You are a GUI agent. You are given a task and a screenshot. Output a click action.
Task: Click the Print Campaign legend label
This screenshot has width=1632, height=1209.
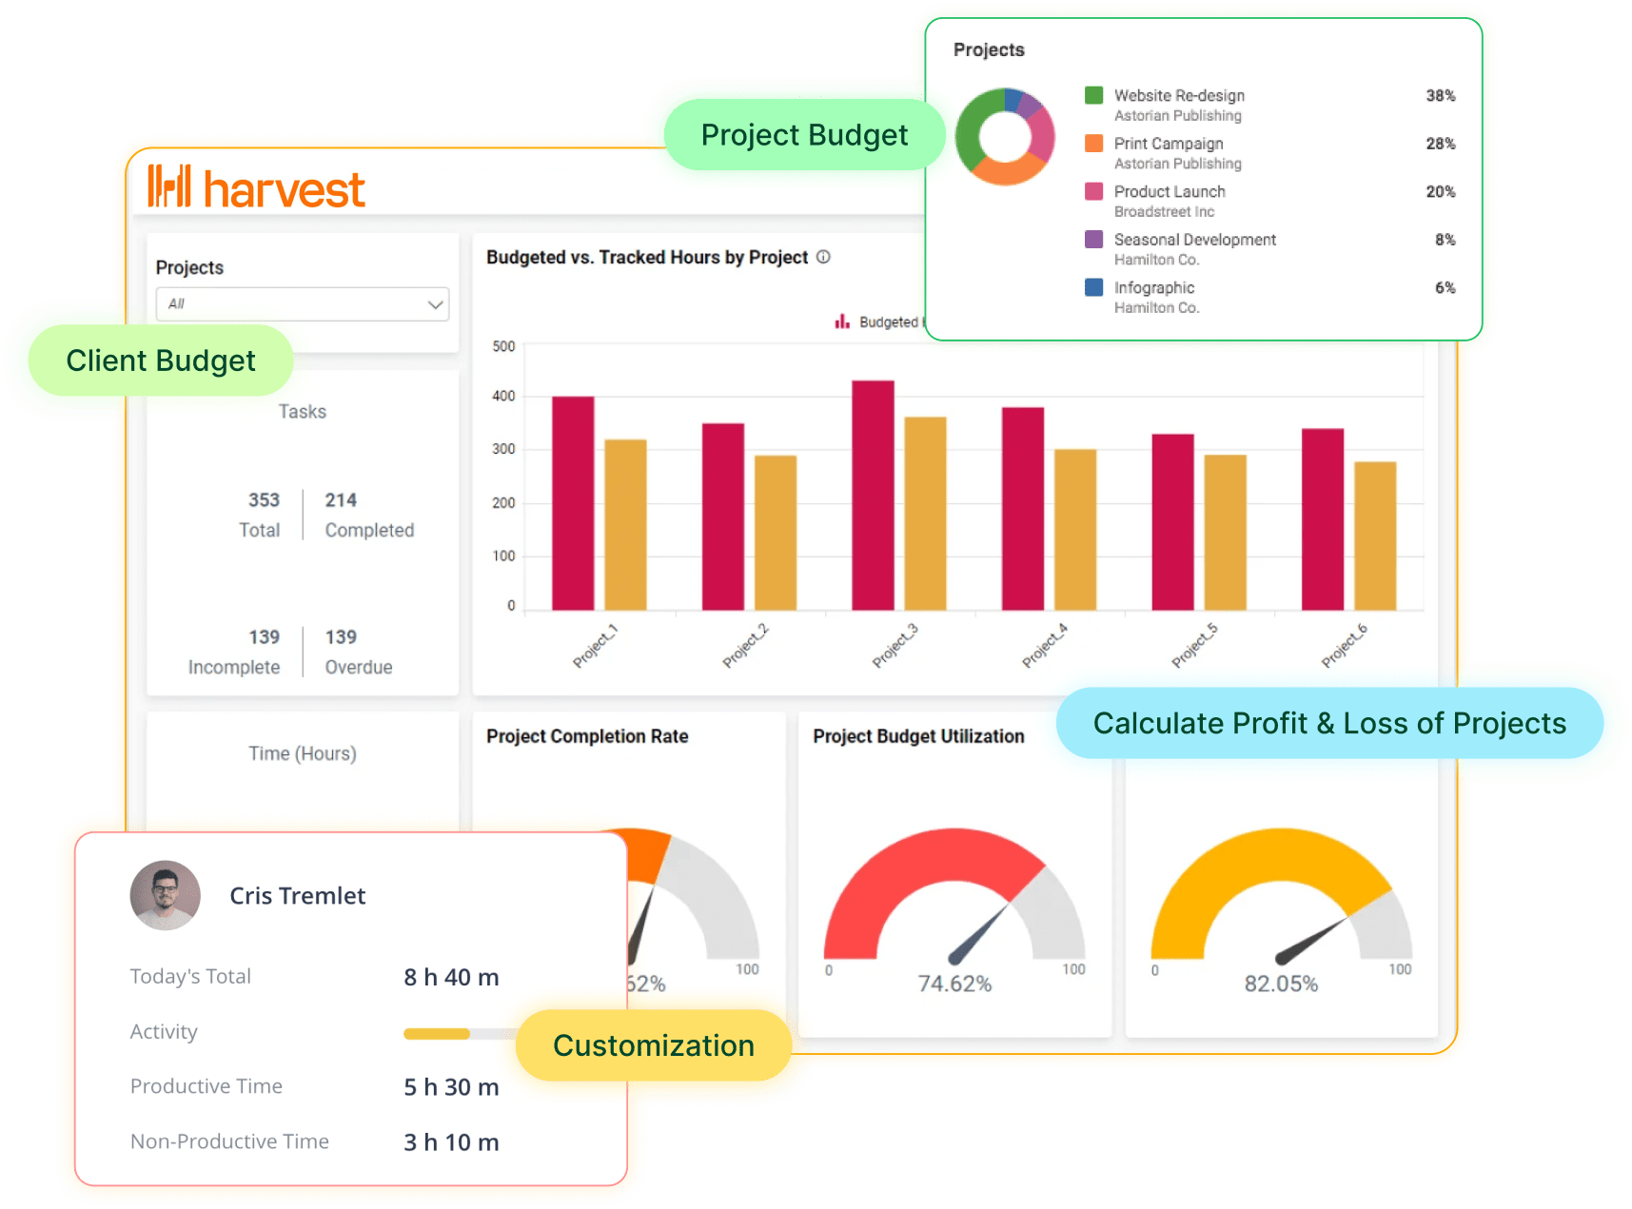1169,144
